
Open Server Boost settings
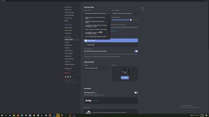click(x=68, y=31)
